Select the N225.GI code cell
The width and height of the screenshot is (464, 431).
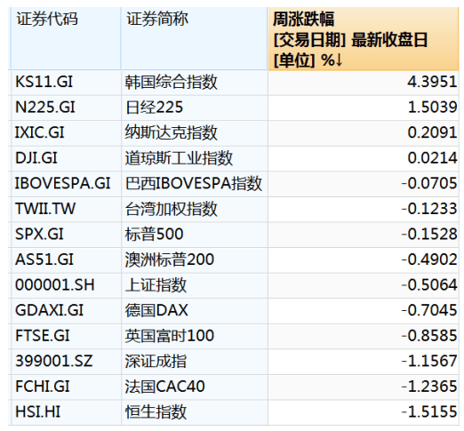(x=66, y=108)
